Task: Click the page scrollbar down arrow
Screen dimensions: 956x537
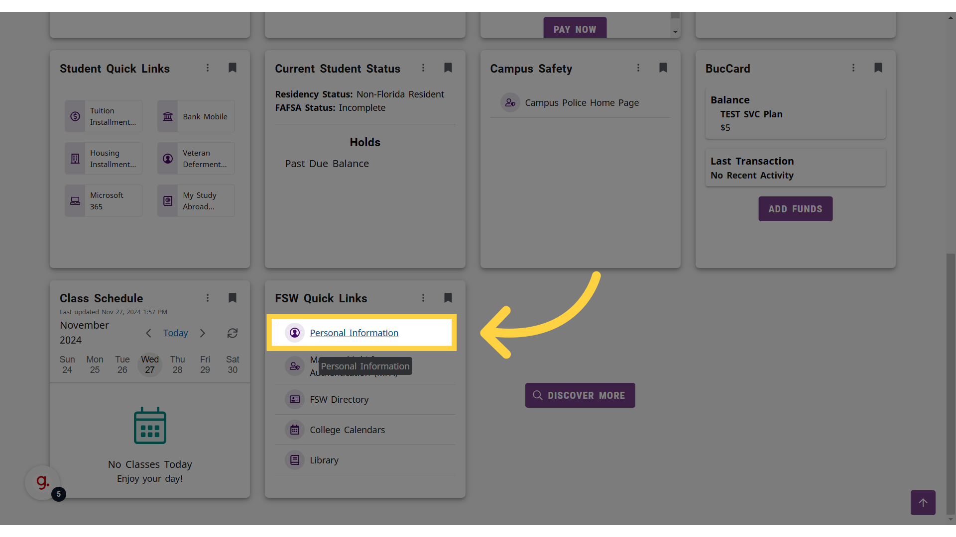Action: 951,520
